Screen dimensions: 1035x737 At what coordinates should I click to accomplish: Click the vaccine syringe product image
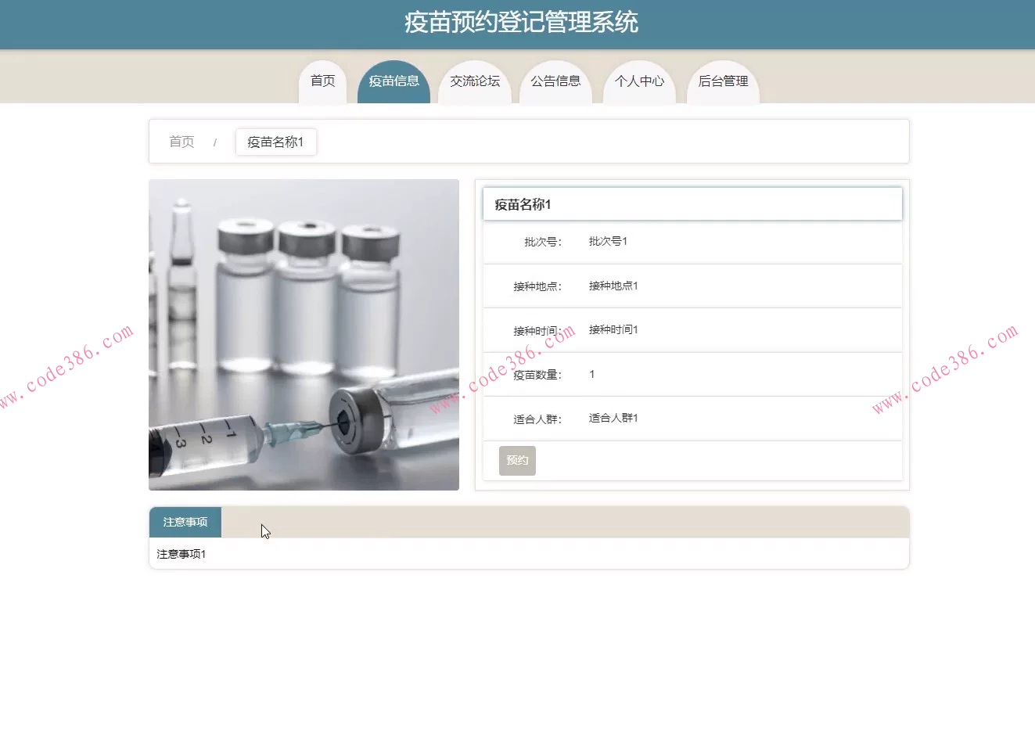[x=304, y=334]
